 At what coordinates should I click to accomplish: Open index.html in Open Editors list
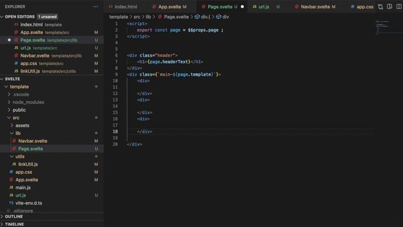tap(52, 25)
